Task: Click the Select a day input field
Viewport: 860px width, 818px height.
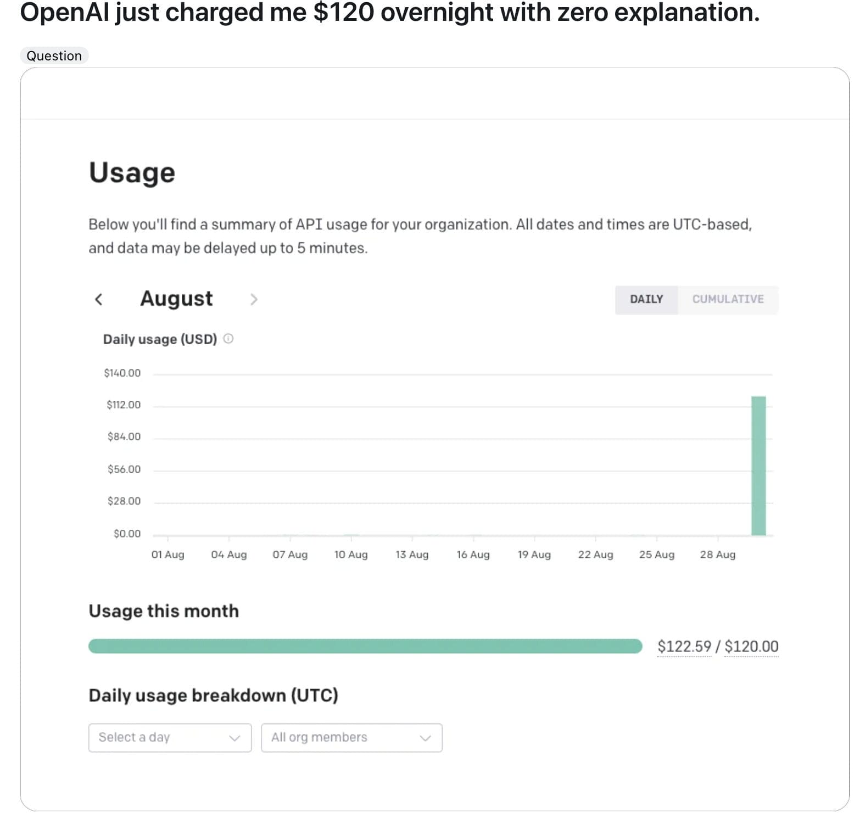Action: tap(154, 738)
